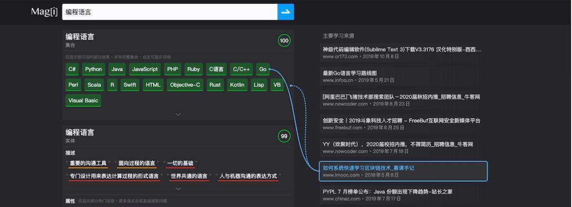The image size is (572, 207).
Task: Click the blue search arrow button
Action: point(285,12)
